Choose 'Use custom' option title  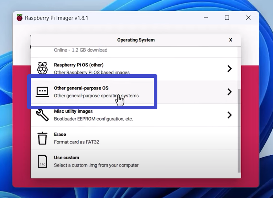tap(66, 158)
